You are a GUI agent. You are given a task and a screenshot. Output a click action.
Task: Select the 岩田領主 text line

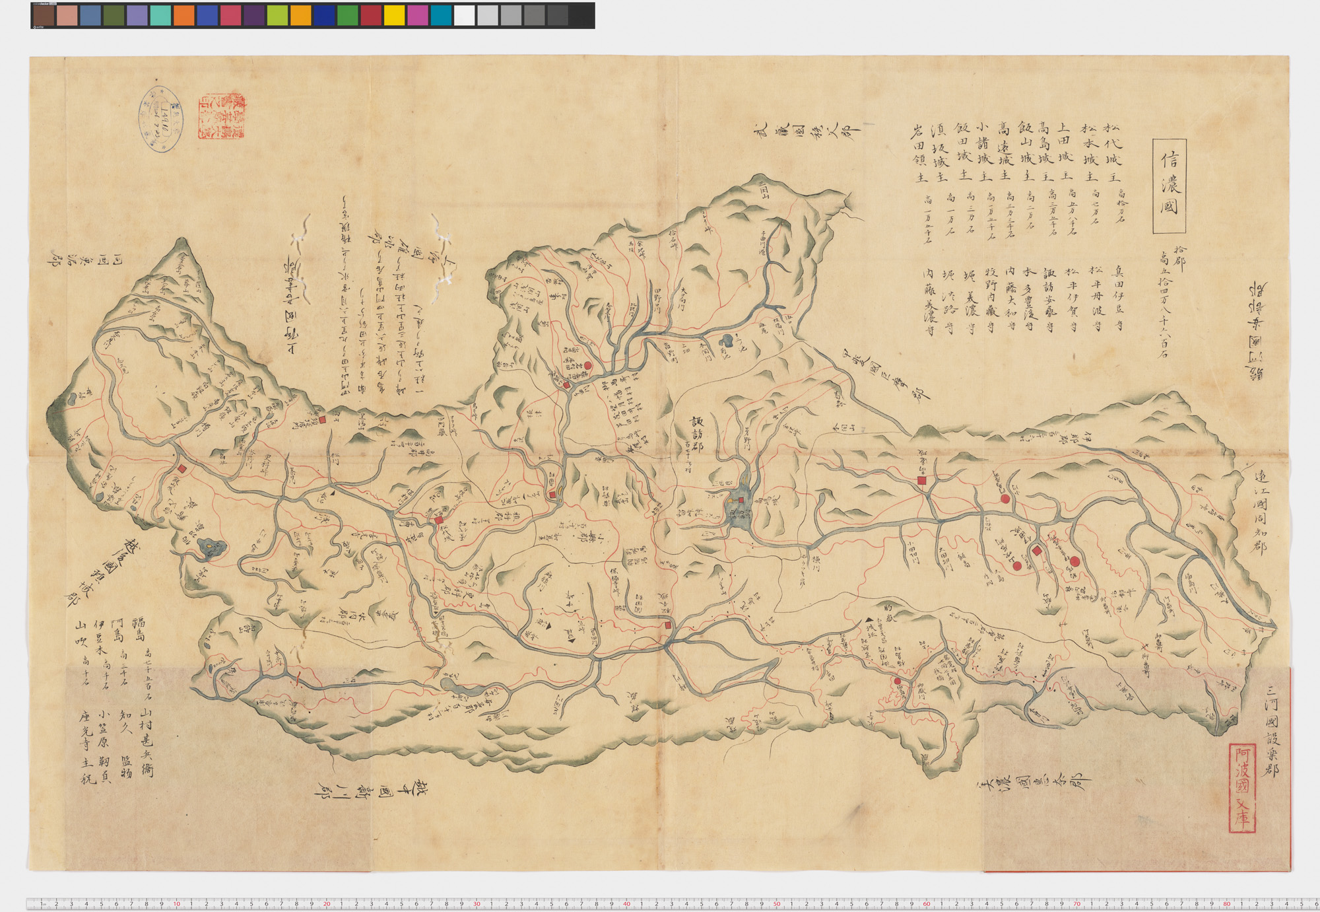(x=919, y=152)
